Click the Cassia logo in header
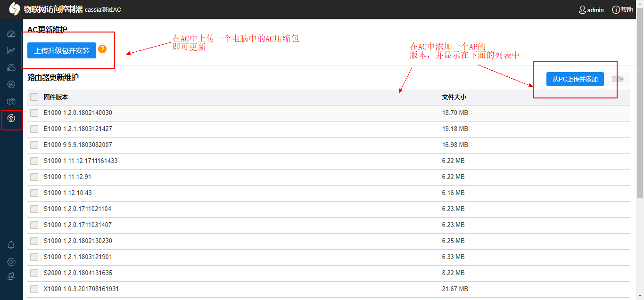 [15, 9]
